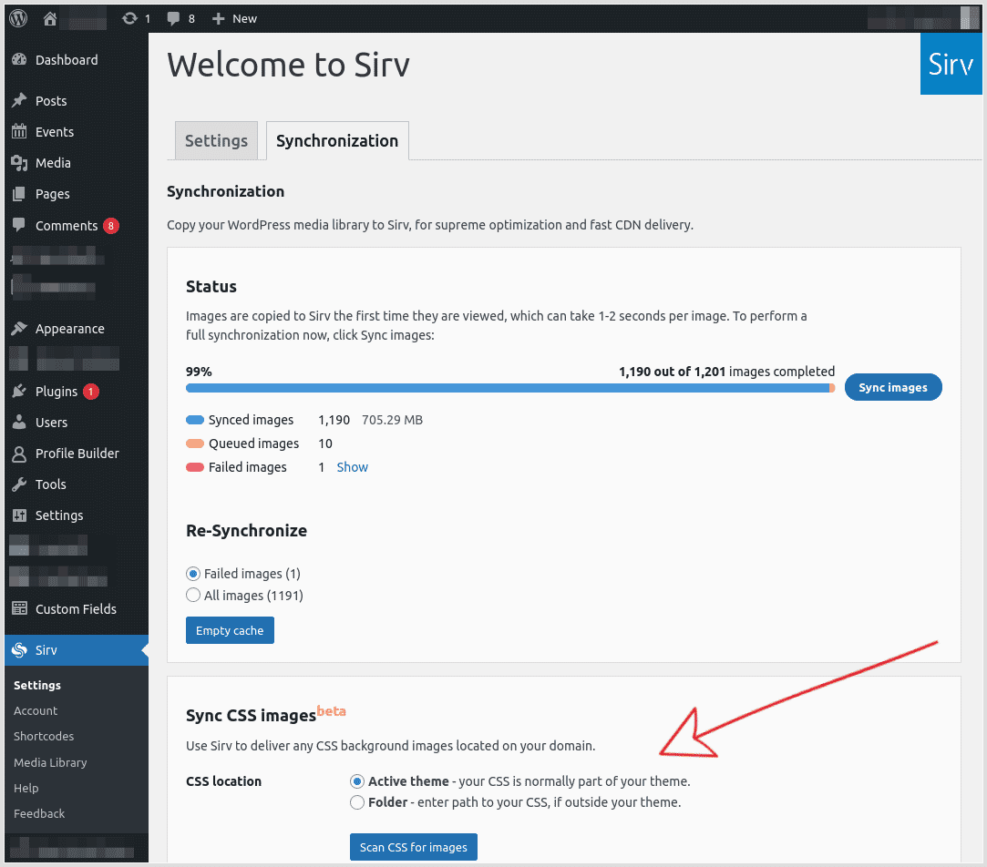Click the Empty cache button
Viewport: 987px width, 867px height.
[230, 630]
